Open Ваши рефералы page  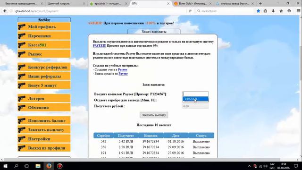pyautogui.click(x=44, y=76)
